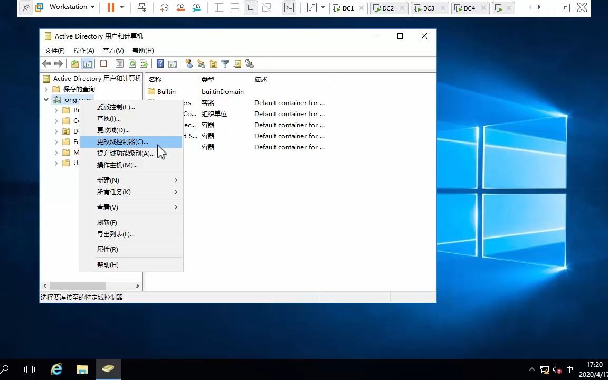Pause the virtual machine

(110, 7)
